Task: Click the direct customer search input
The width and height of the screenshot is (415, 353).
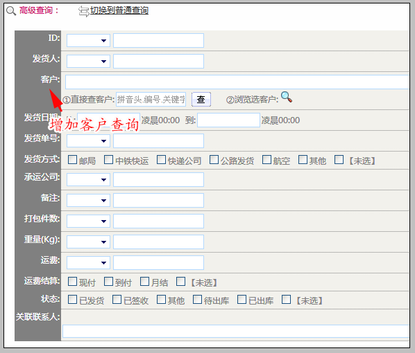Action: coord(151,99)
